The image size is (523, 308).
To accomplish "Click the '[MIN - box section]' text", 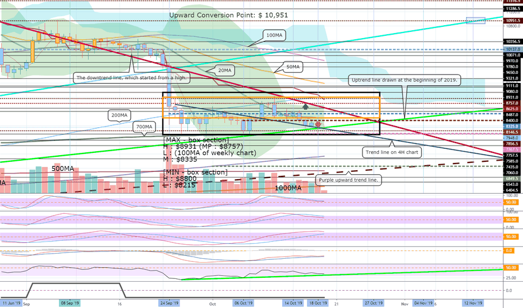I will (195, 172).
